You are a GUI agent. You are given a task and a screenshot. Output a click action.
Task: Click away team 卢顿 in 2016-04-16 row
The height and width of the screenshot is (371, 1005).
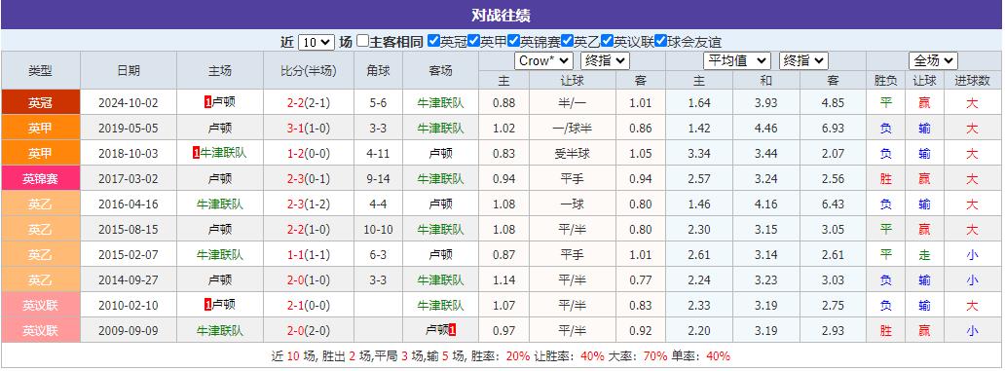coord(440,204)
